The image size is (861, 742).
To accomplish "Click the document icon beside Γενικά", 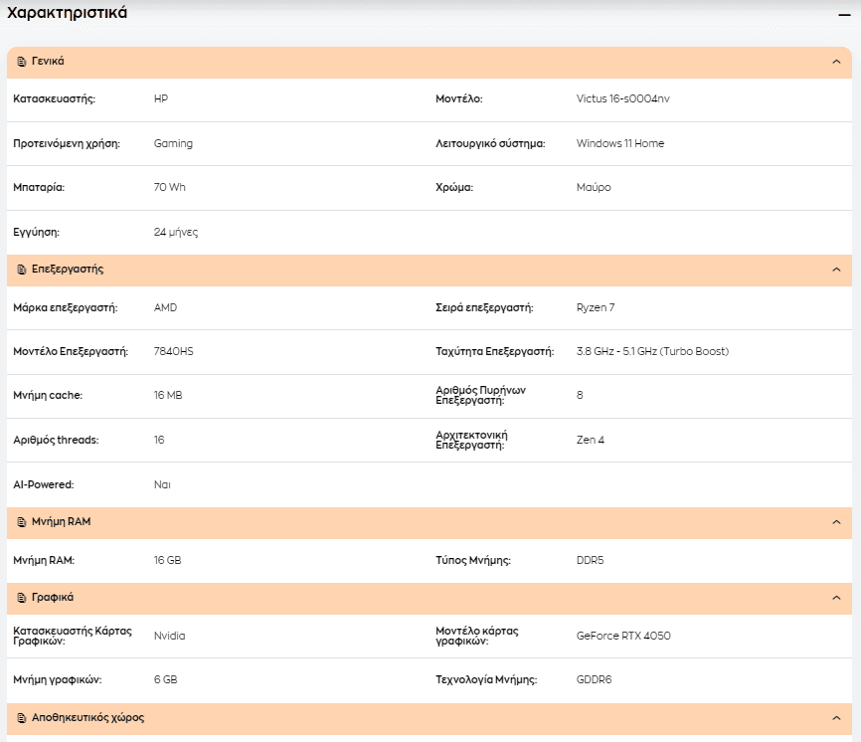I will pyautogui.click(x=22, y=62).
